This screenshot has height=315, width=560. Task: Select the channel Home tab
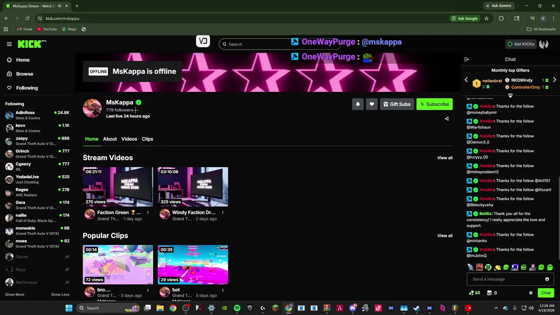coord(91,139)
